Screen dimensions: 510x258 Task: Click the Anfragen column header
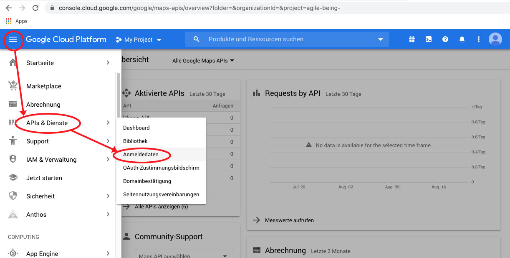[223, 105]
